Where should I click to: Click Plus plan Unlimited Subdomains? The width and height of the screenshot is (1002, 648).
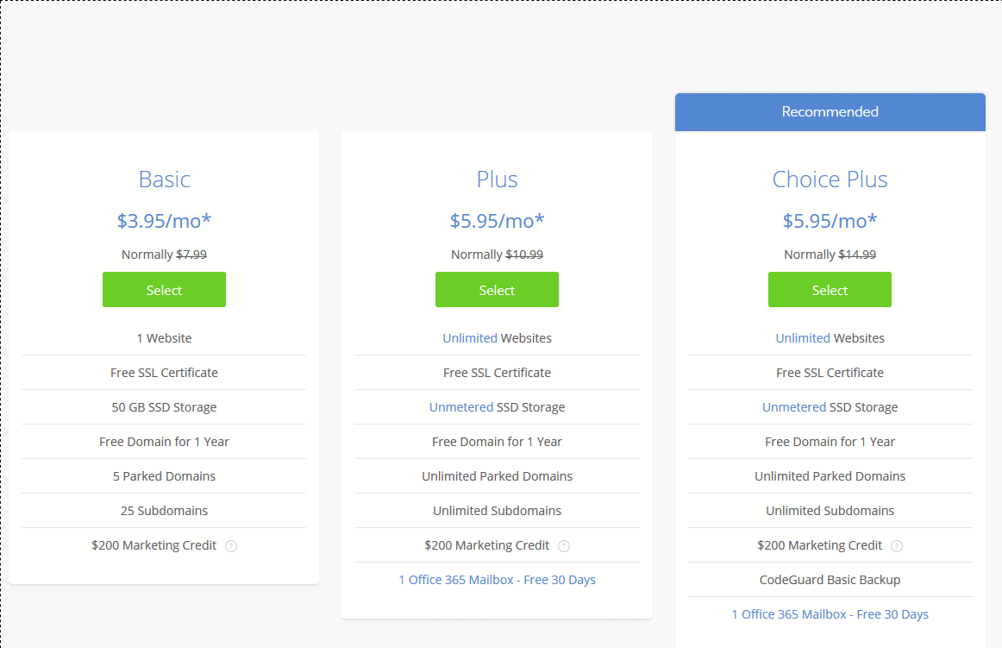pos(498,511)
